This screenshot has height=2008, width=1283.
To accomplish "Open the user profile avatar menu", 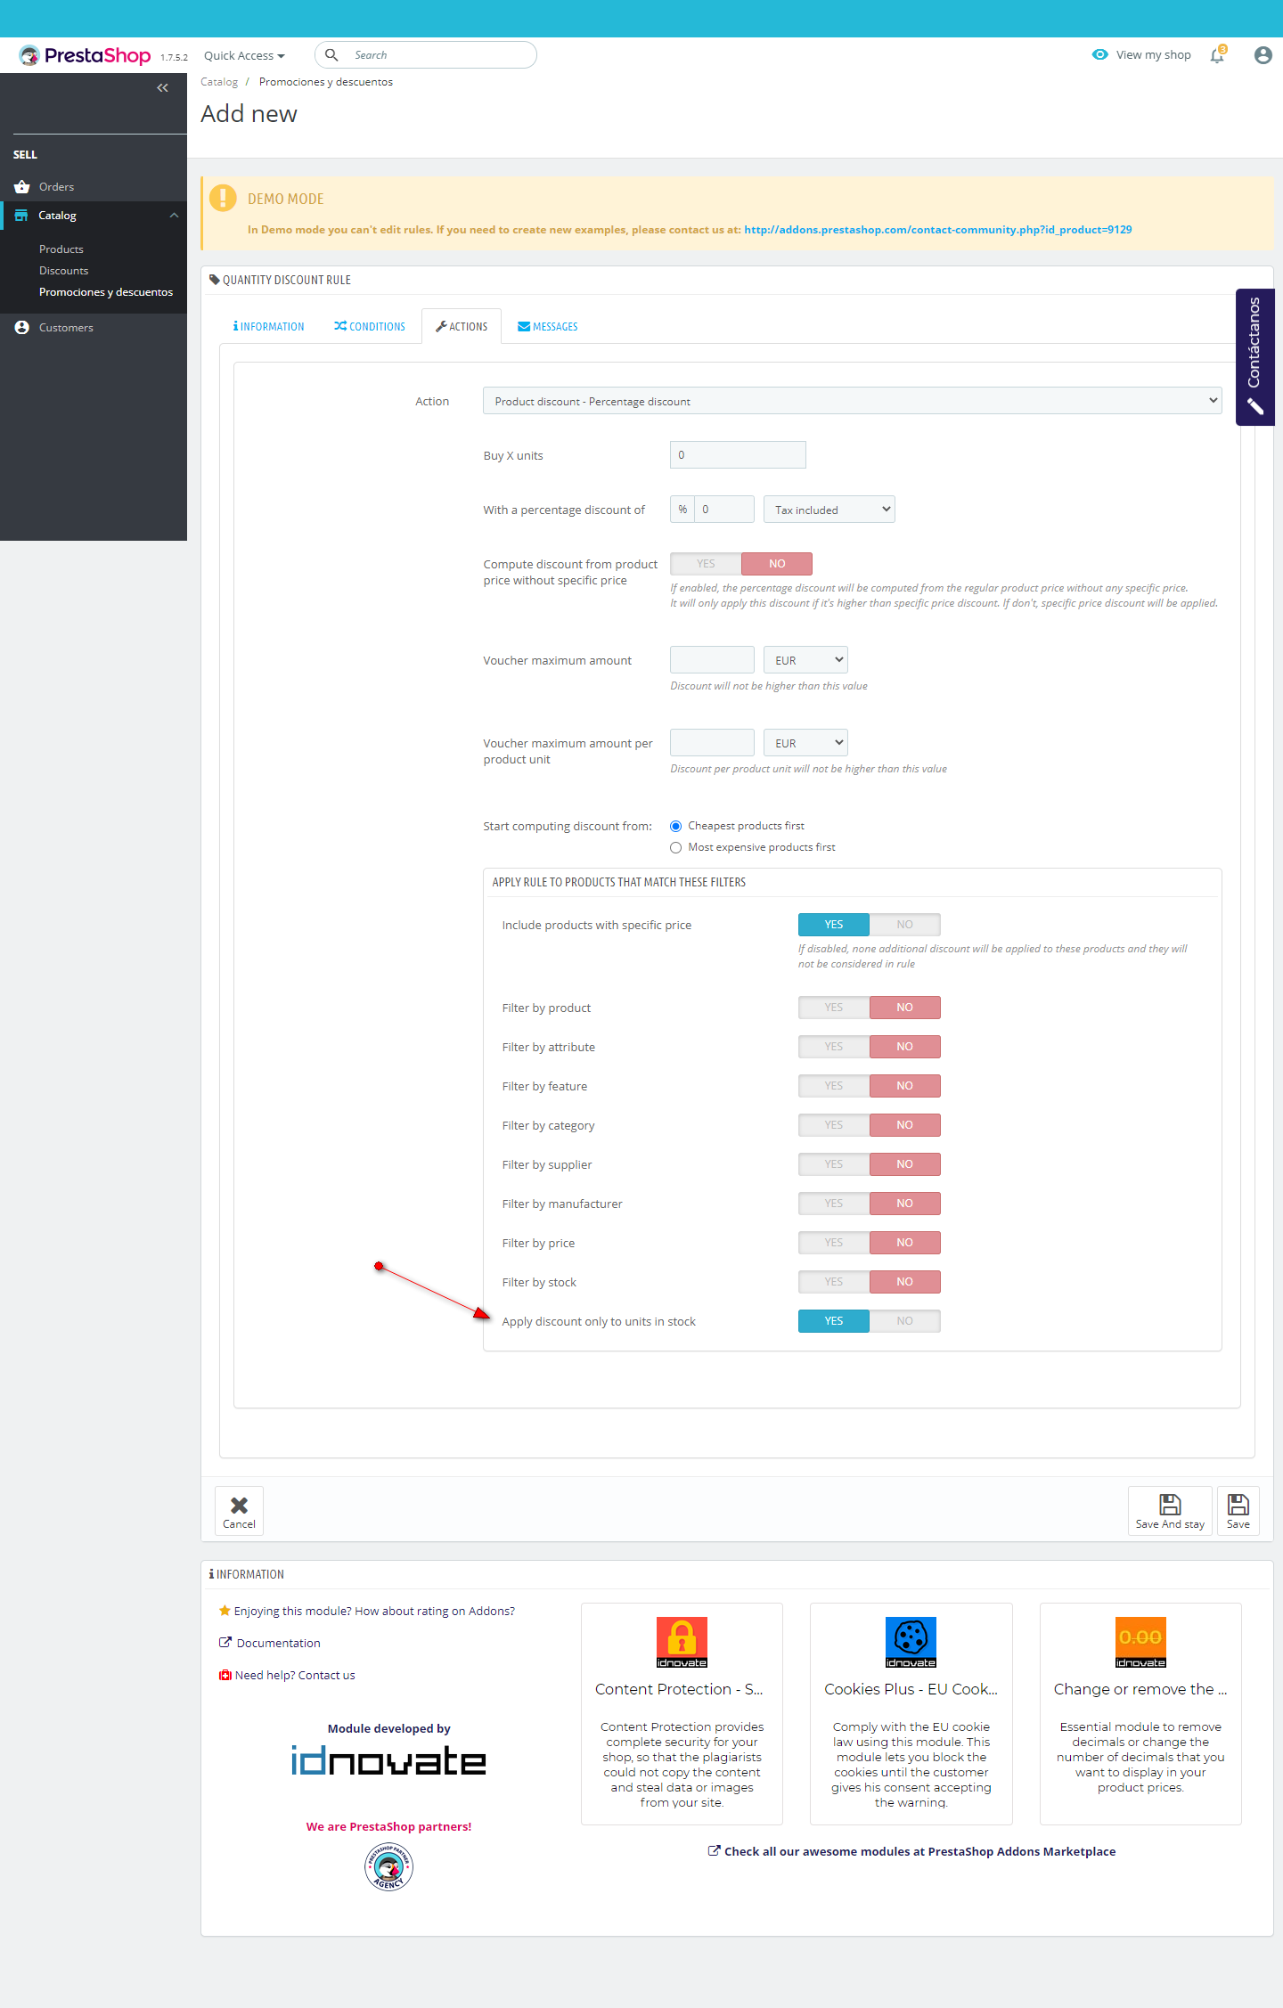I will (1263, 55).
